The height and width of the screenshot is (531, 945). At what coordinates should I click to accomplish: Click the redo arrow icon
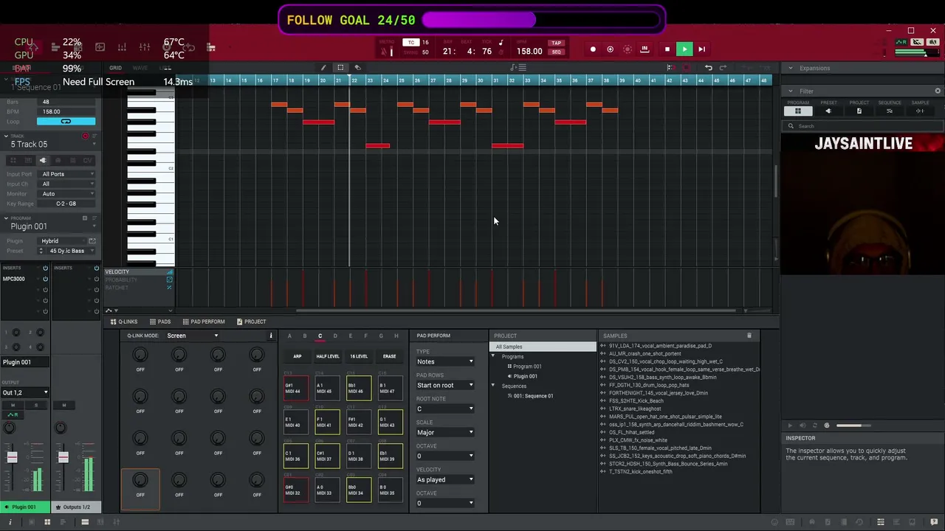(724, 68)
